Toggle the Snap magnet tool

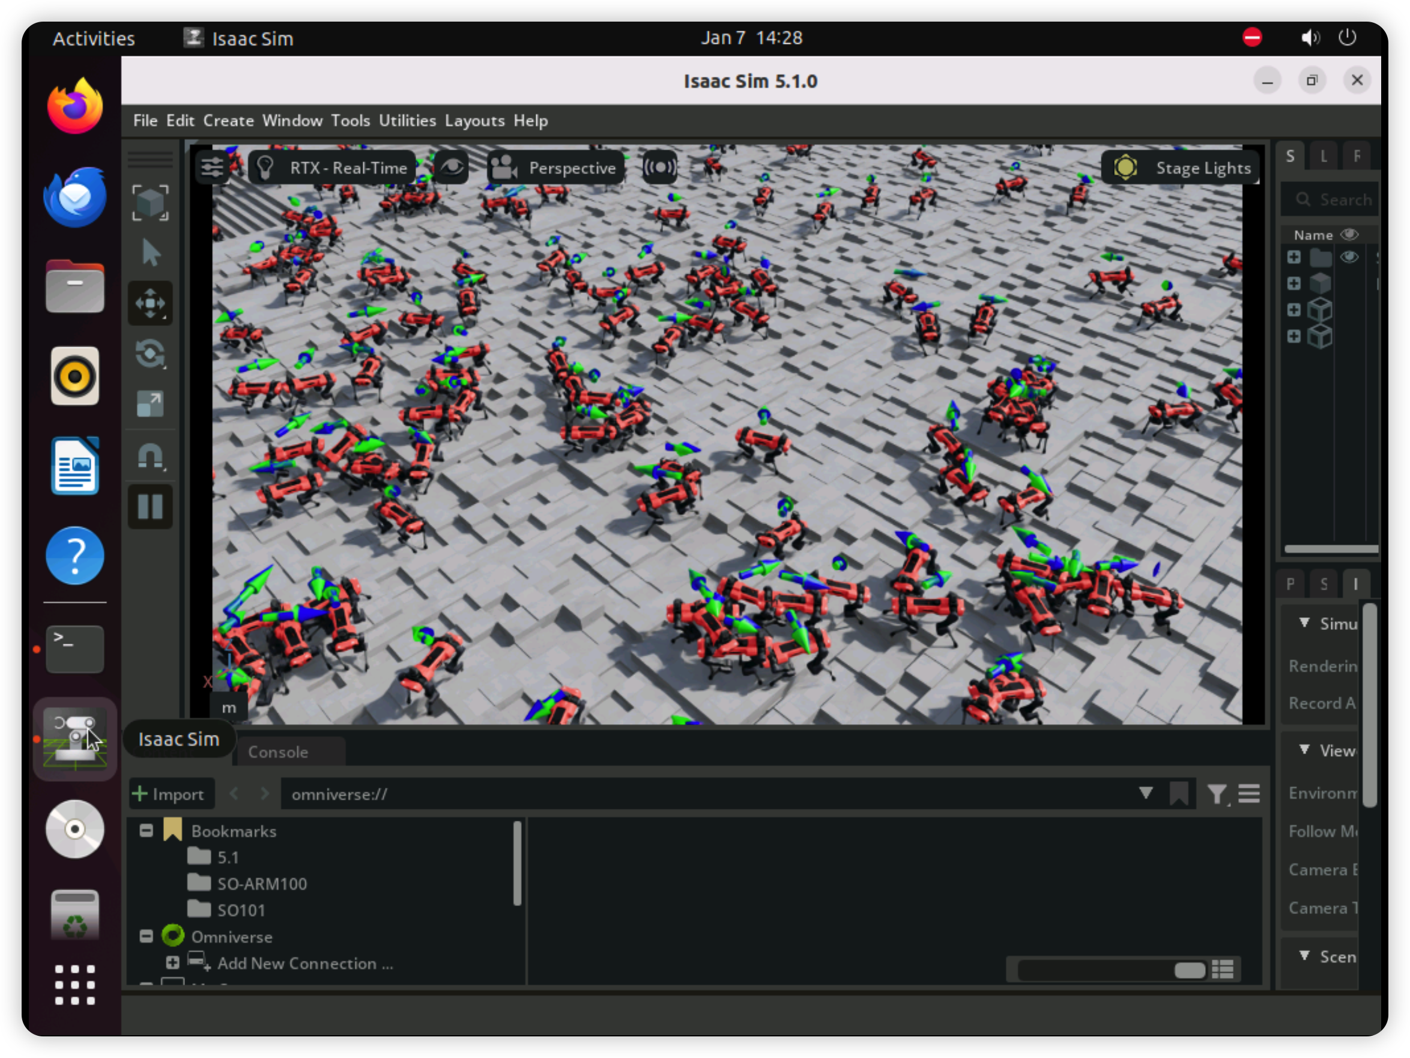[x=150, y=456]
